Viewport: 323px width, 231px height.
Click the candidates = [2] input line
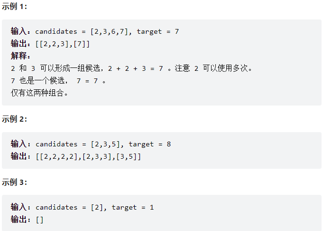click(x=83, y=207)
